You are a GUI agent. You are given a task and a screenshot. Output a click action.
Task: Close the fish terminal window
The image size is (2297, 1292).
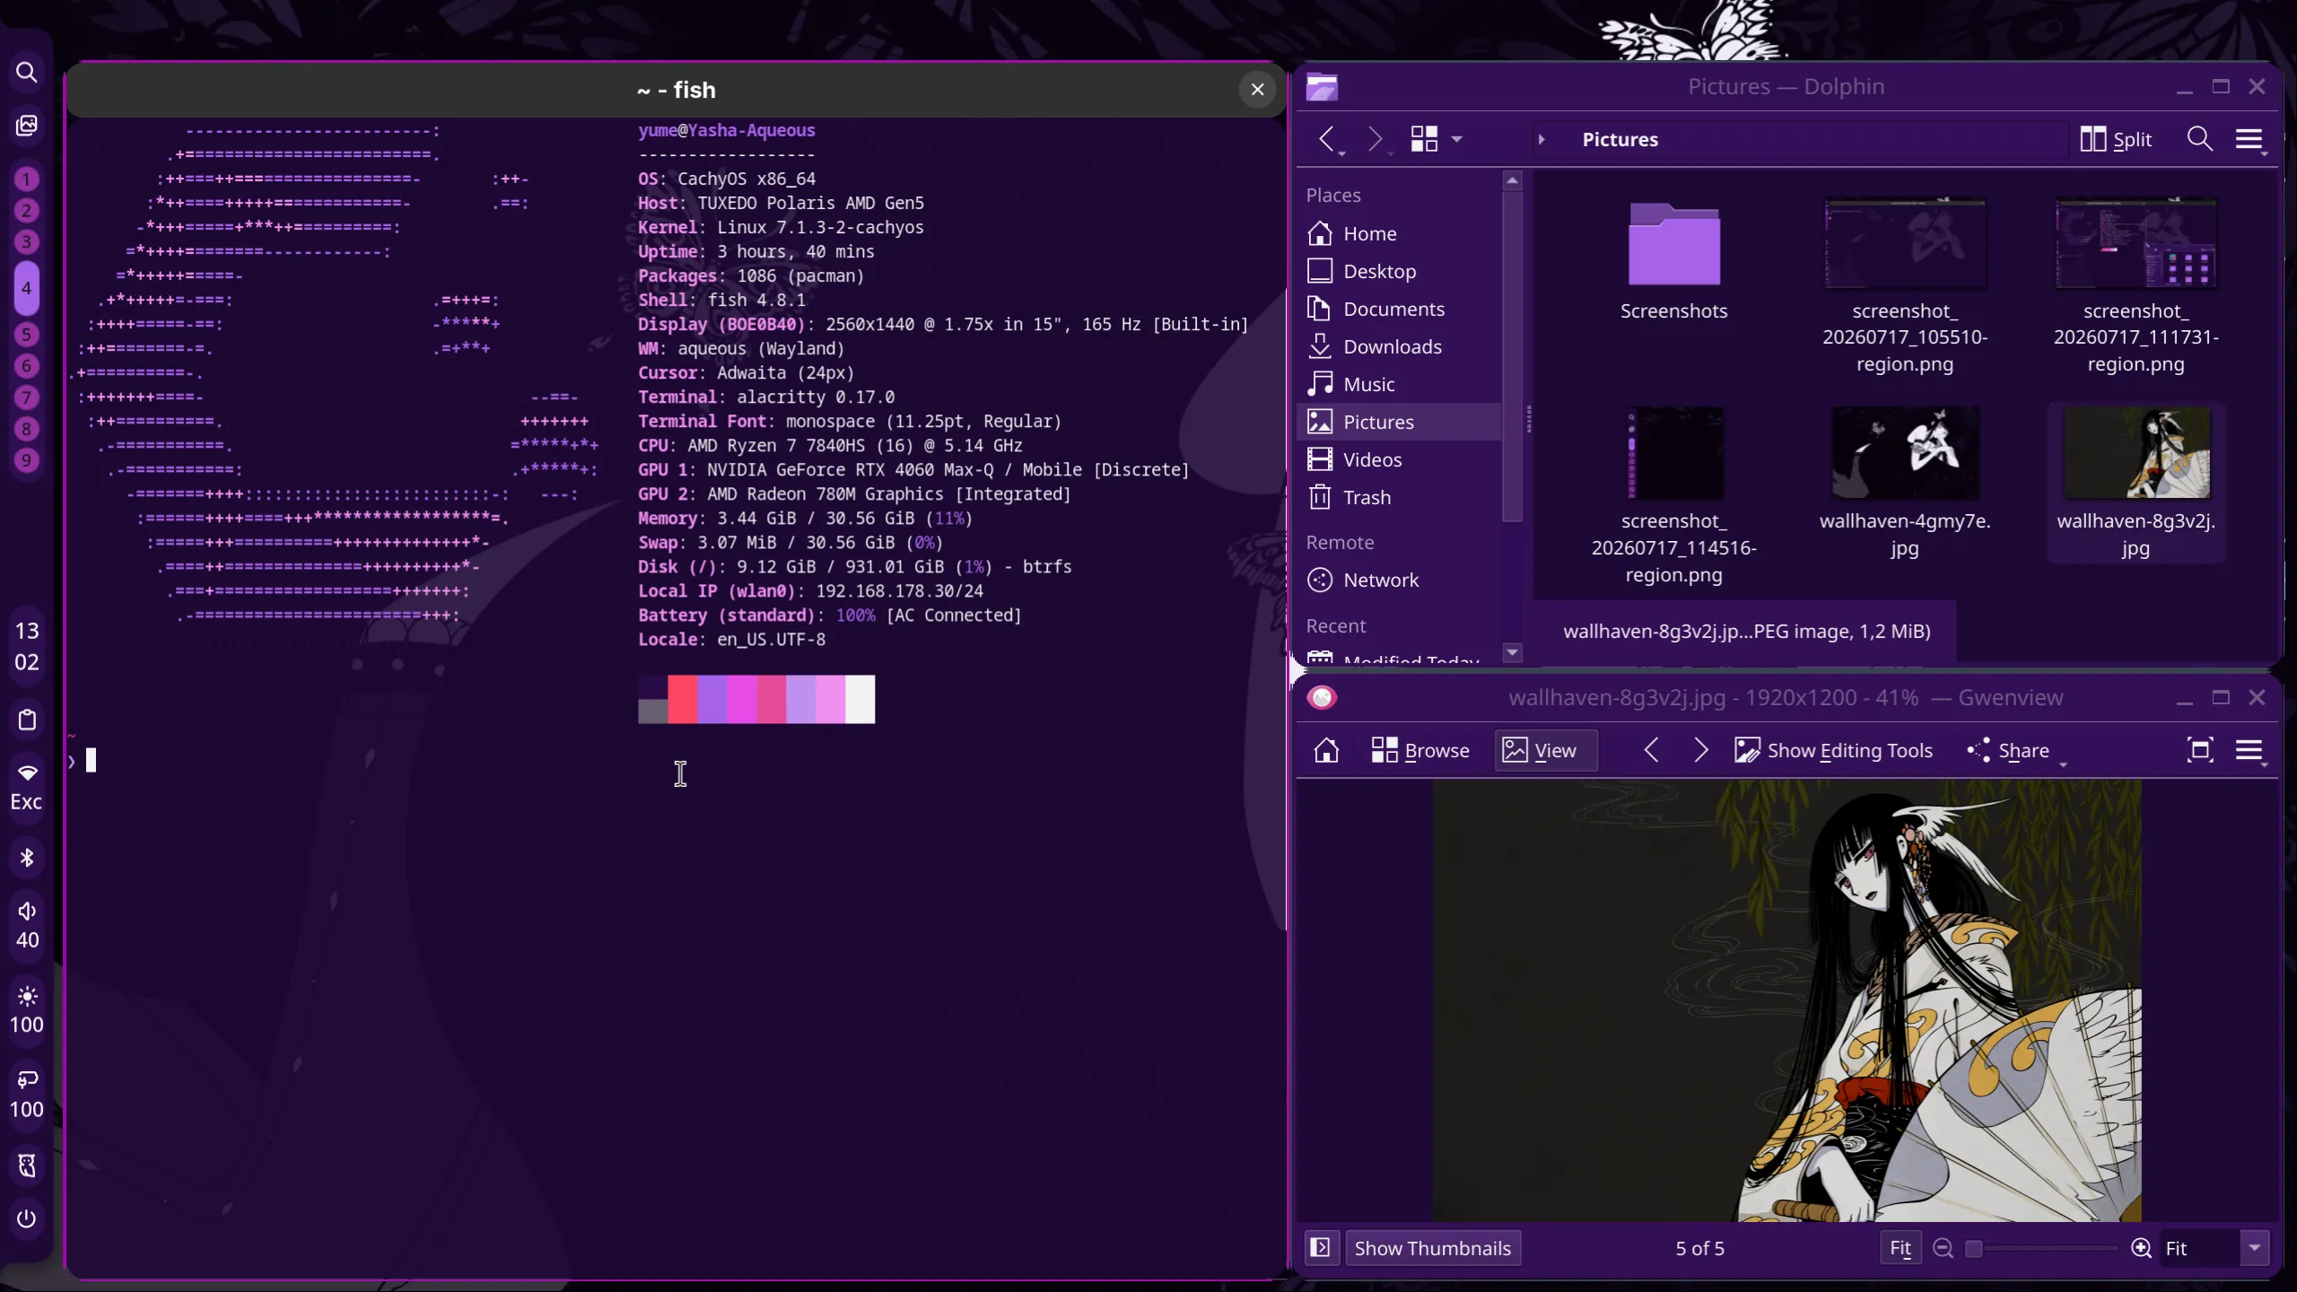pos(1257,90)
